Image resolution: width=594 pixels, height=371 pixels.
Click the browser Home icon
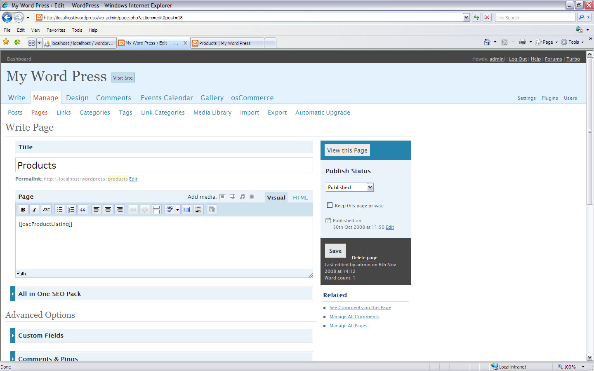click(x=487, y=42)
